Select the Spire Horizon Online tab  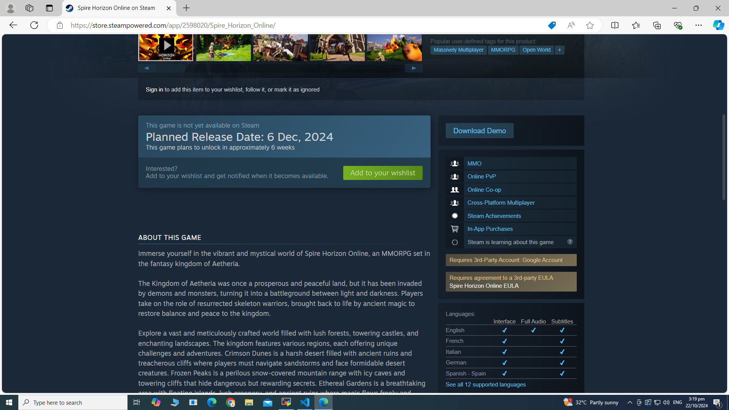[116, 8]
